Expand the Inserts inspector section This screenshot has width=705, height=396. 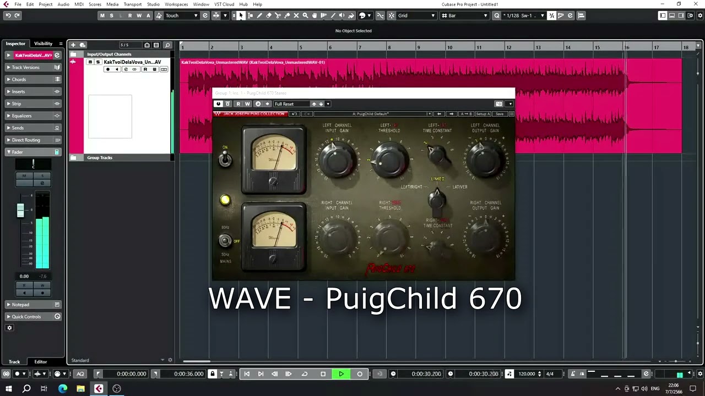[33, 91]
